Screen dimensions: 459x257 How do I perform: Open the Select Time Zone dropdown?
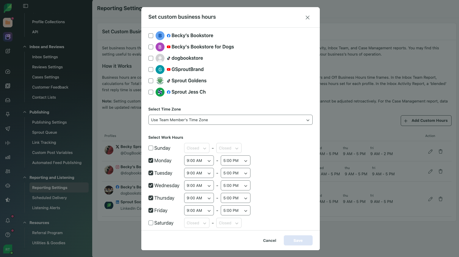230,120
